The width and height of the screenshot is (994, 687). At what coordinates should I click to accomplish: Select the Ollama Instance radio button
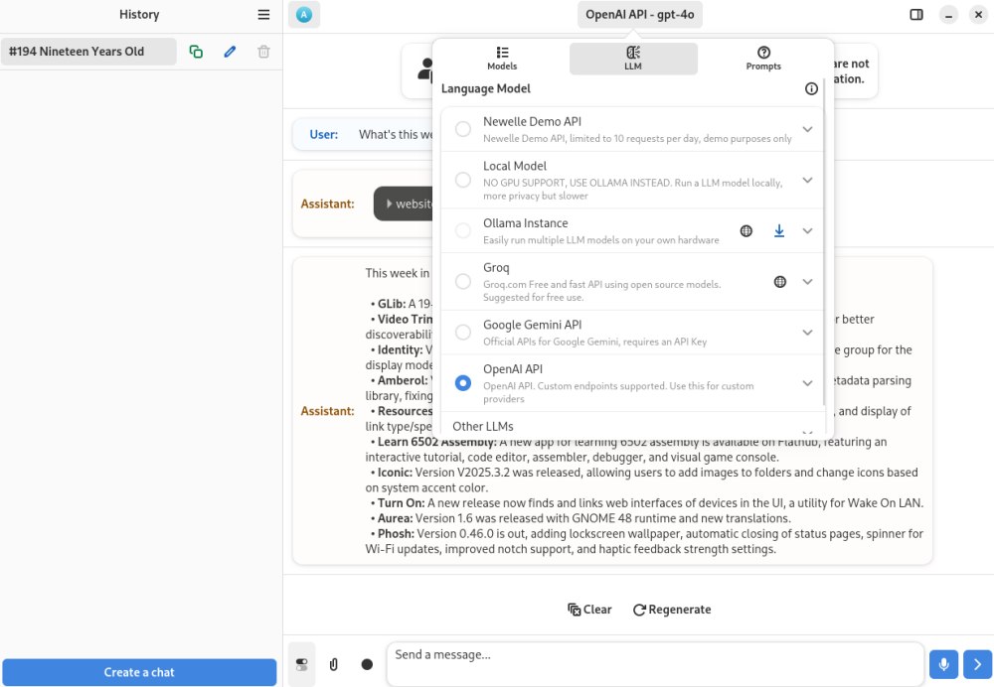[463, 230]
